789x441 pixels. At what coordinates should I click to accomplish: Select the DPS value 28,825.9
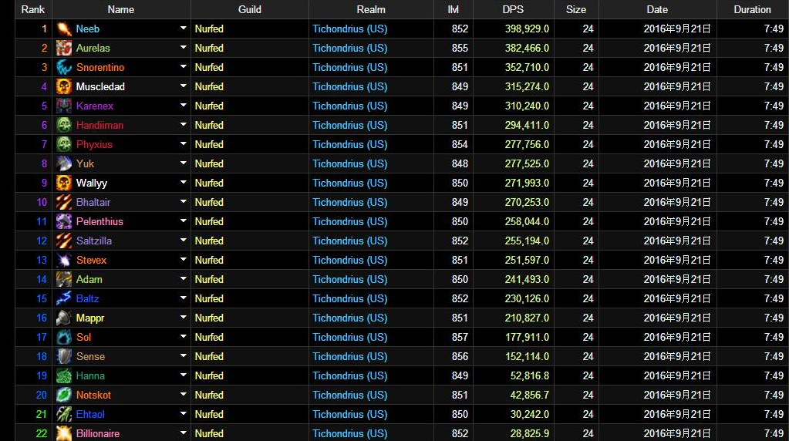click(529, 433)
